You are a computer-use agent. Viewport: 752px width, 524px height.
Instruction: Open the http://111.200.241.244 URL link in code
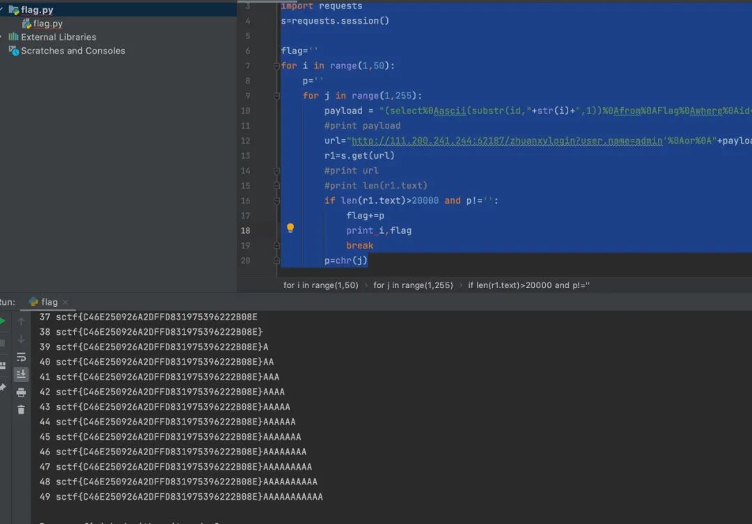pos(507,141)
